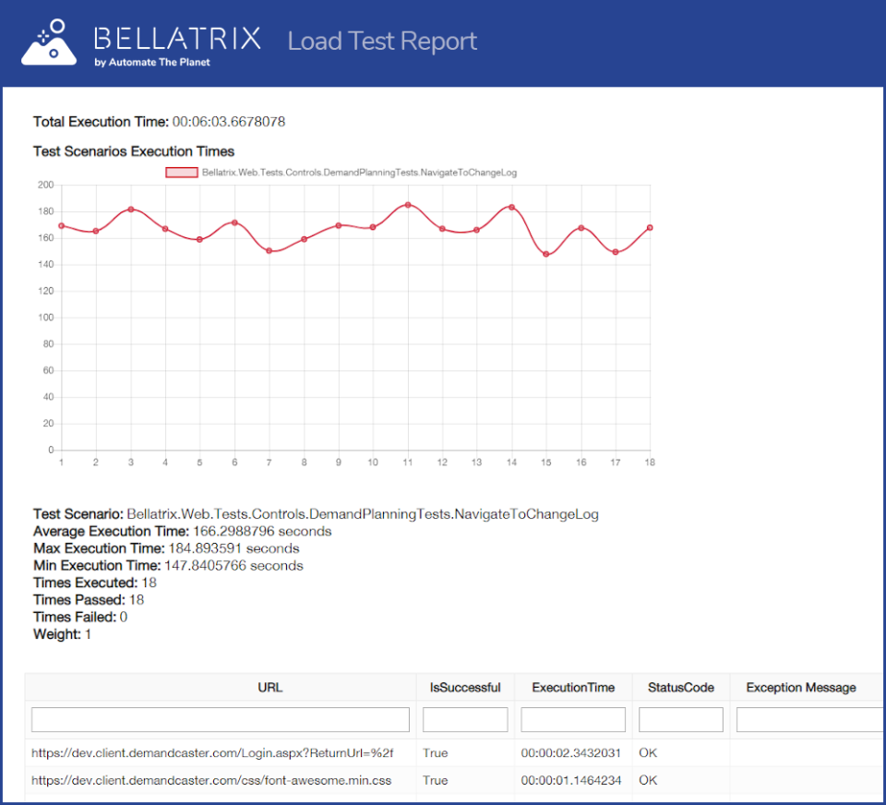Select the data point at x-axis position 1
The width and height of the screenshot is (886, 805).
click(x=61, y=224)
